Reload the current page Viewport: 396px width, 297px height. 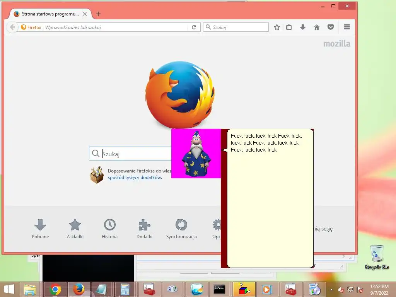(x=194, y=27)
